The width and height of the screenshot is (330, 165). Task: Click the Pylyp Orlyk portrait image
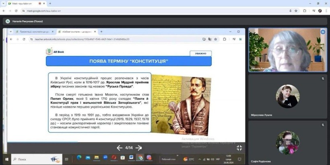(x=181, y=105)
